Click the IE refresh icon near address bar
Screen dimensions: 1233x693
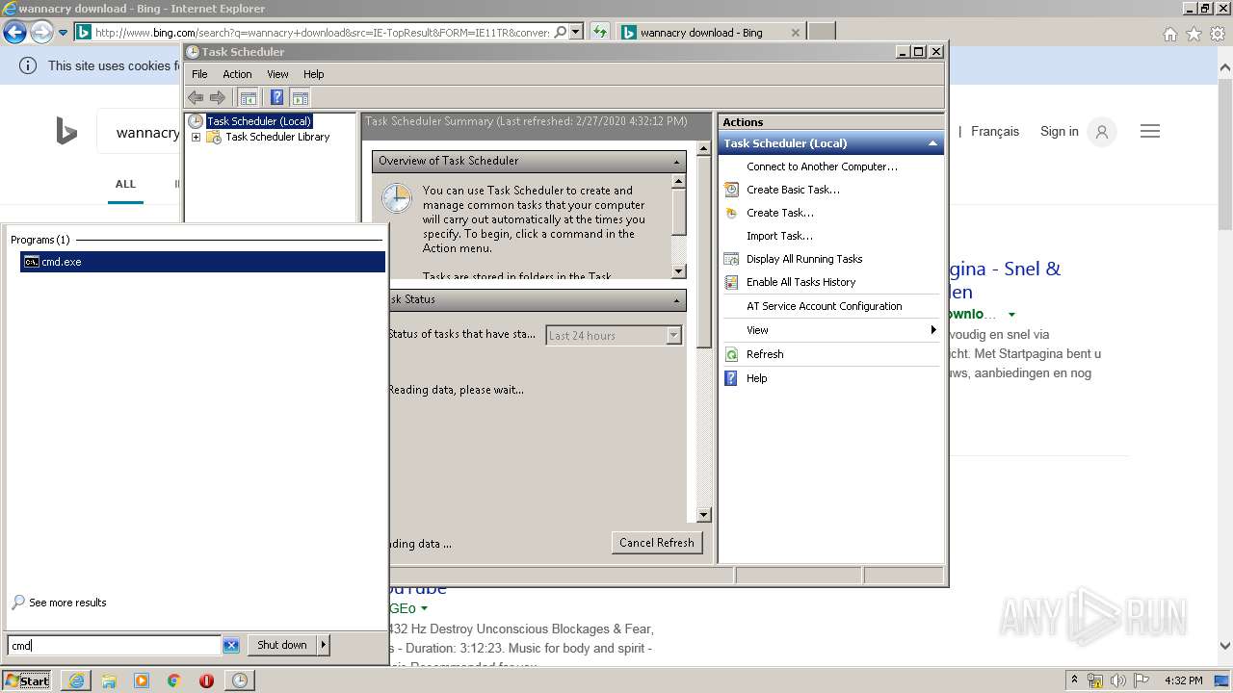[x=600, y=32]
